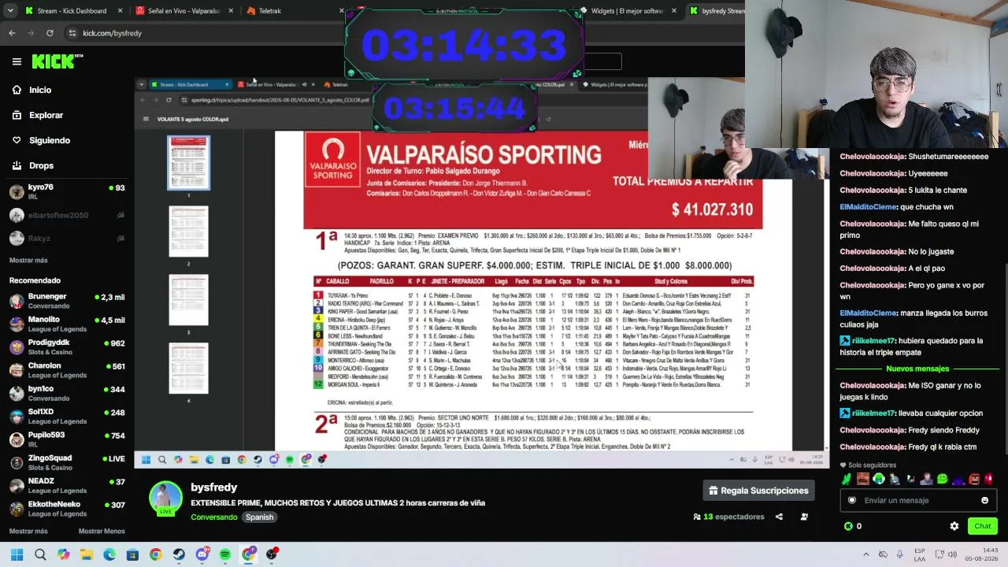The height and width of the screenshot is (567, 1008).
Task: Switch ESP LAA keyboard language
Action: click(x=920, y=554)
